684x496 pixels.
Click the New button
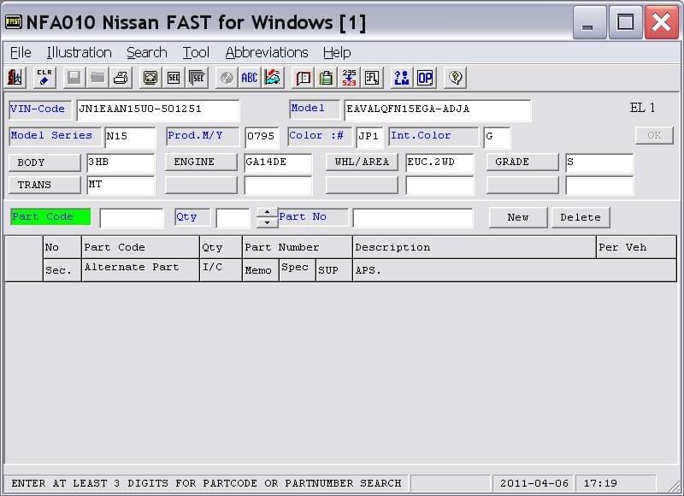(x=518, y=217)
